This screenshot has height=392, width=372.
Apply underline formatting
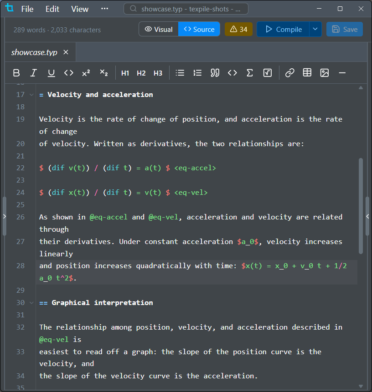pyautogui.click(x=52, y=73)
